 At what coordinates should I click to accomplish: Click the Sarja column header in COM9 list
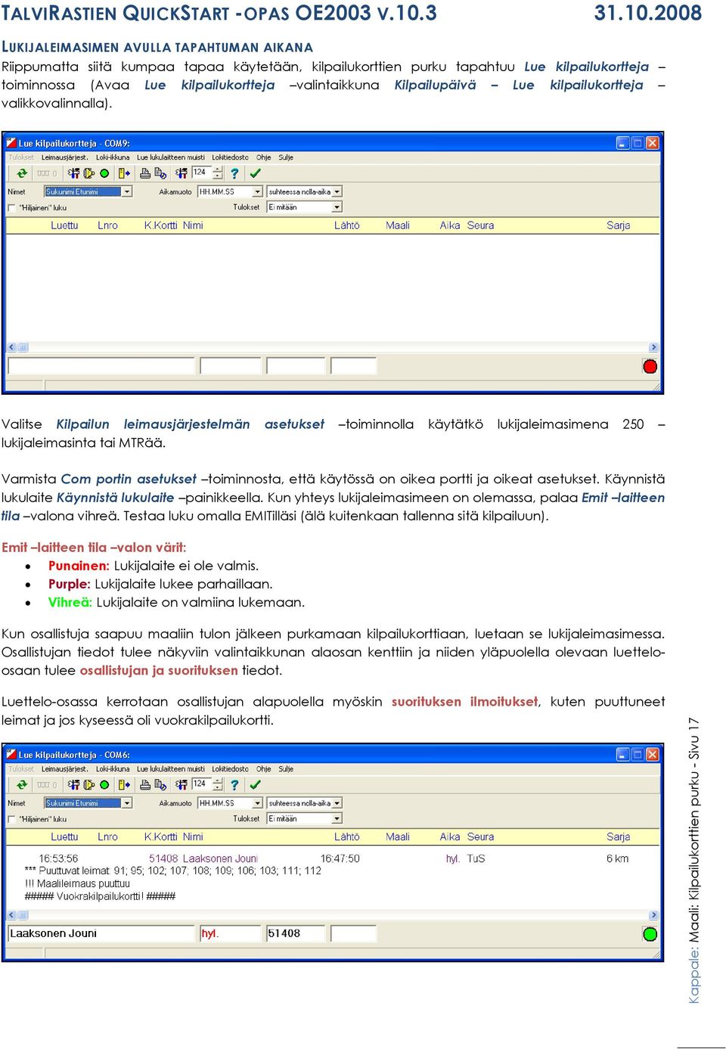[x=618, y=225]
